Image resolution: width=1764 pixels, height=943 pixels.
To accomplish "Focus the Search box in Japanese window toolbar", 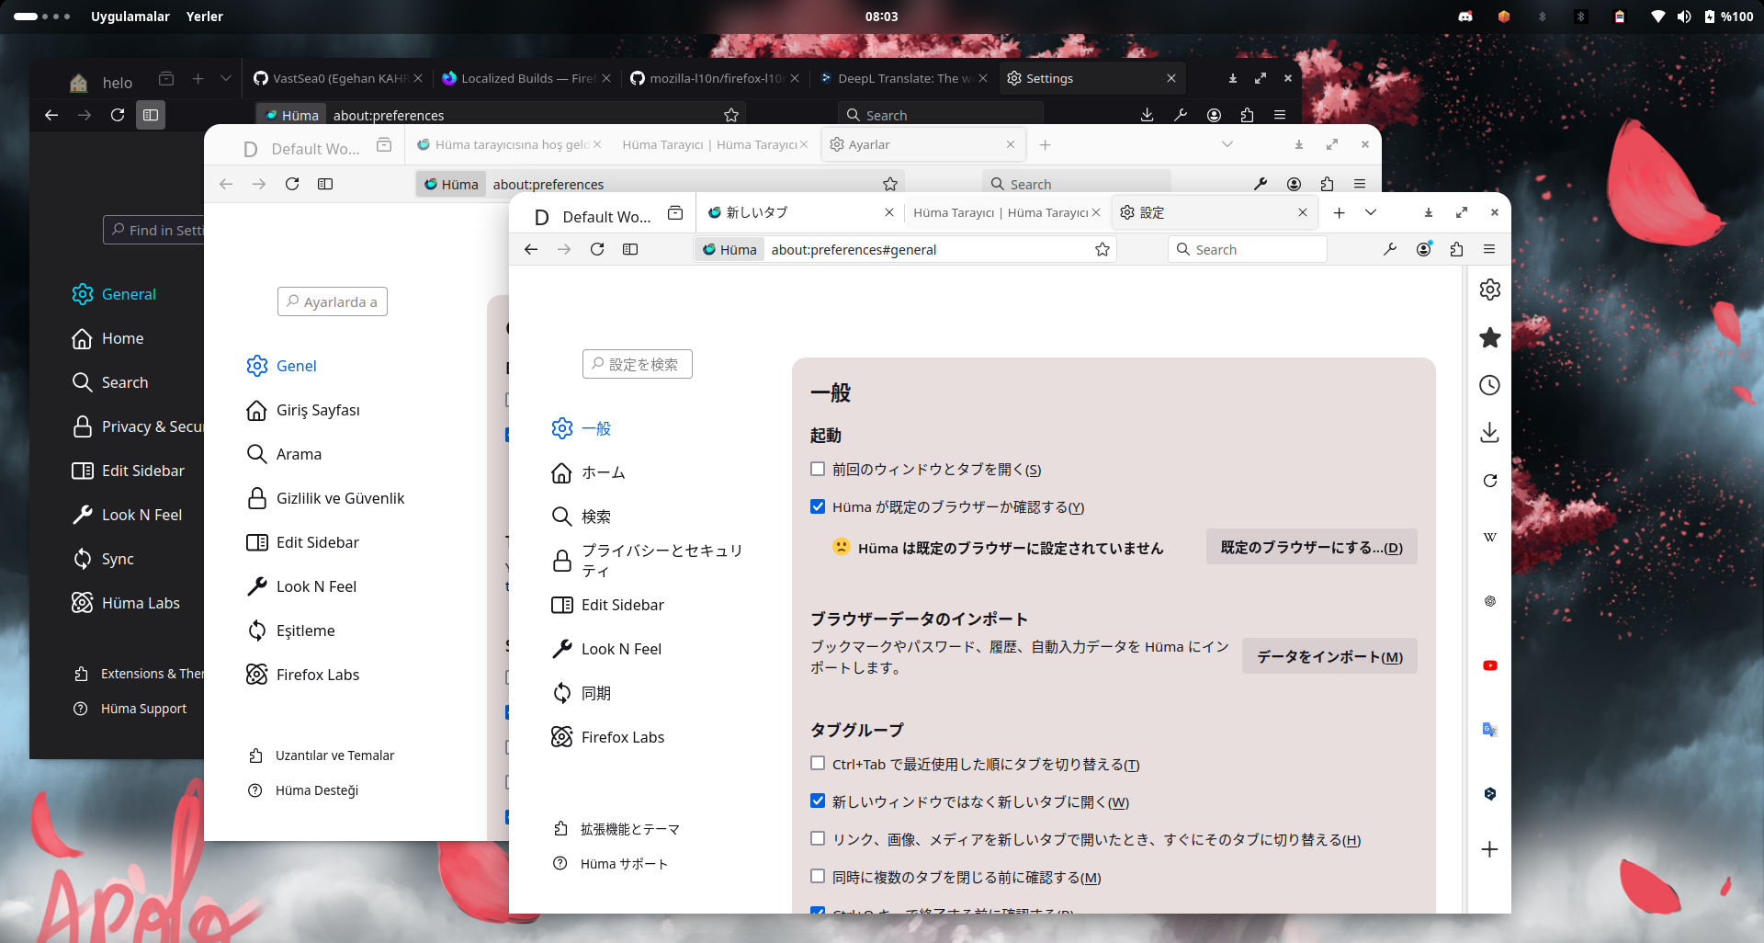I will pos(1248,249).
